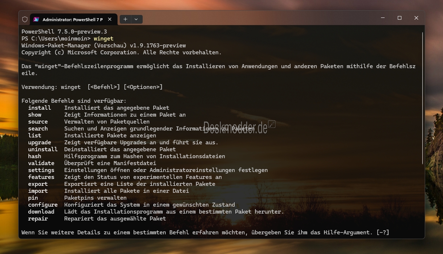Click the 'configure' command name

coord(43,205)
